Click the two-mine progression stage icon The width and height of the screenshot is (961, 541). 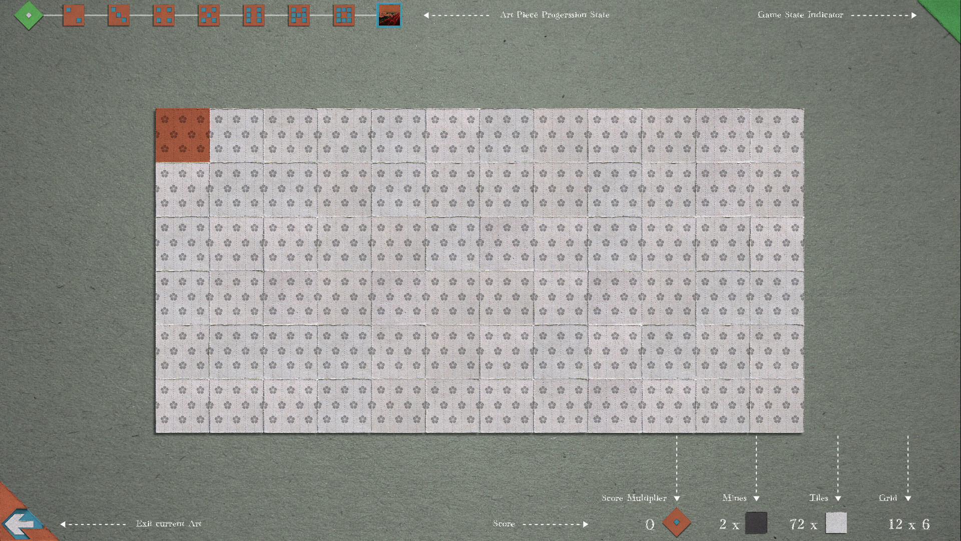pos(73,15)
